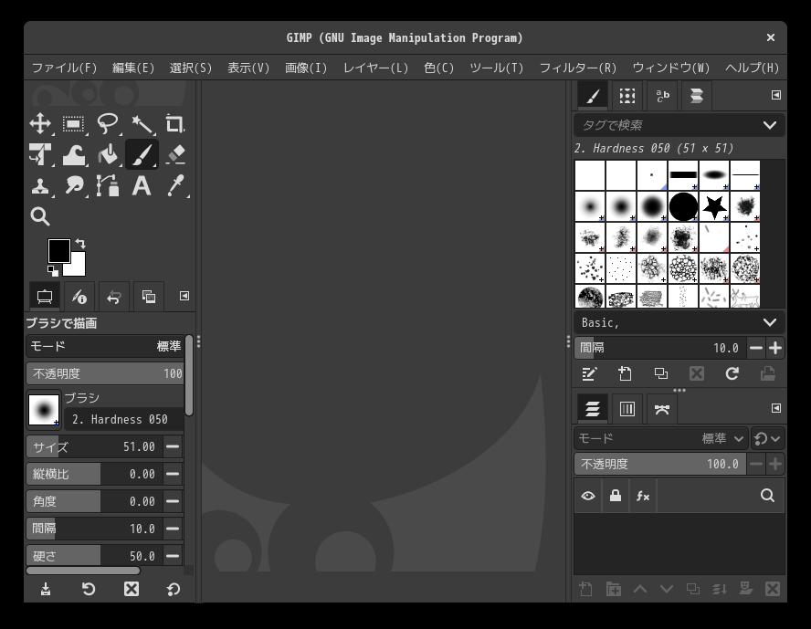
Task: Refresh the brushes list
Action: (731, 373)
